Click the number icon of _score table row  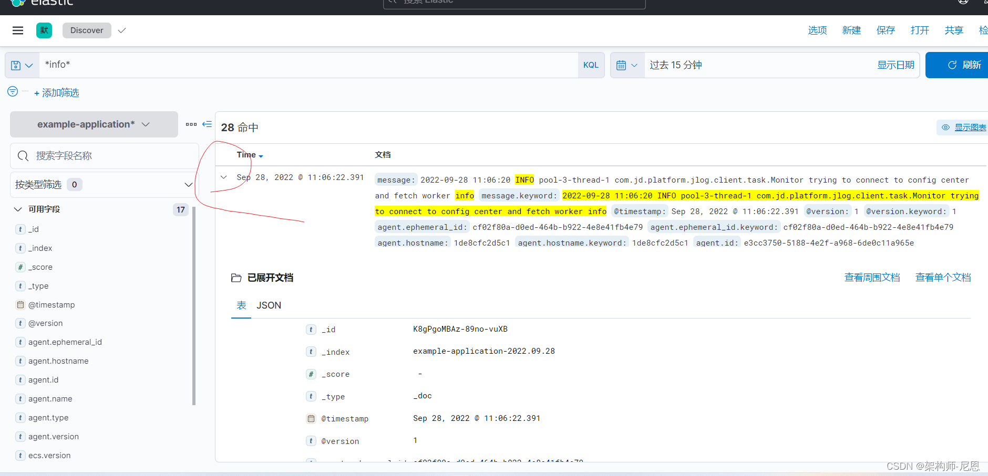pyautogui.click(x=311, y=374)
